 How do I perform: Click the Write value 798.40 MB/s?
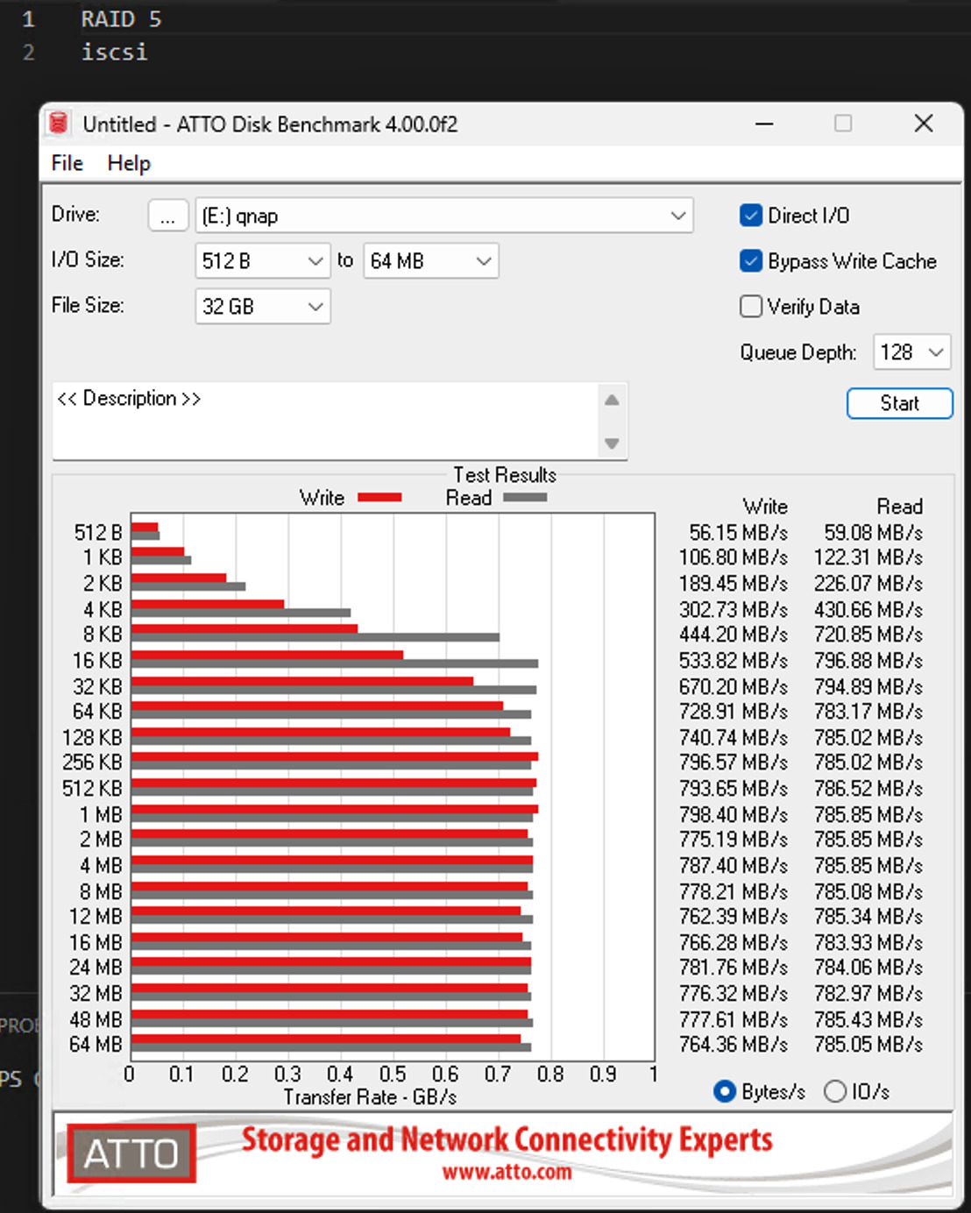[x=734, y=815]
